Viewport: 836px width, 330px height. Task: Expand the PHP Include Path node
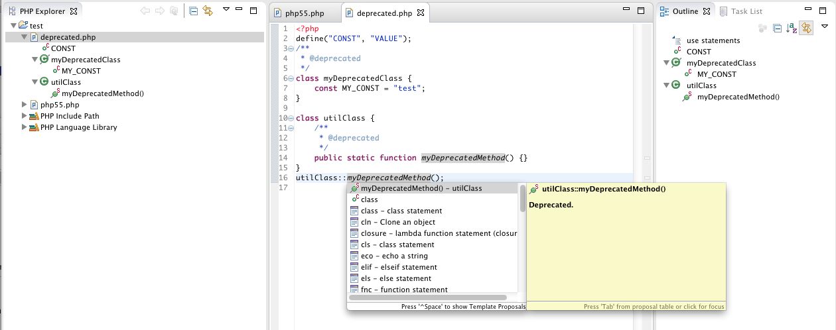tap(25, 116)
